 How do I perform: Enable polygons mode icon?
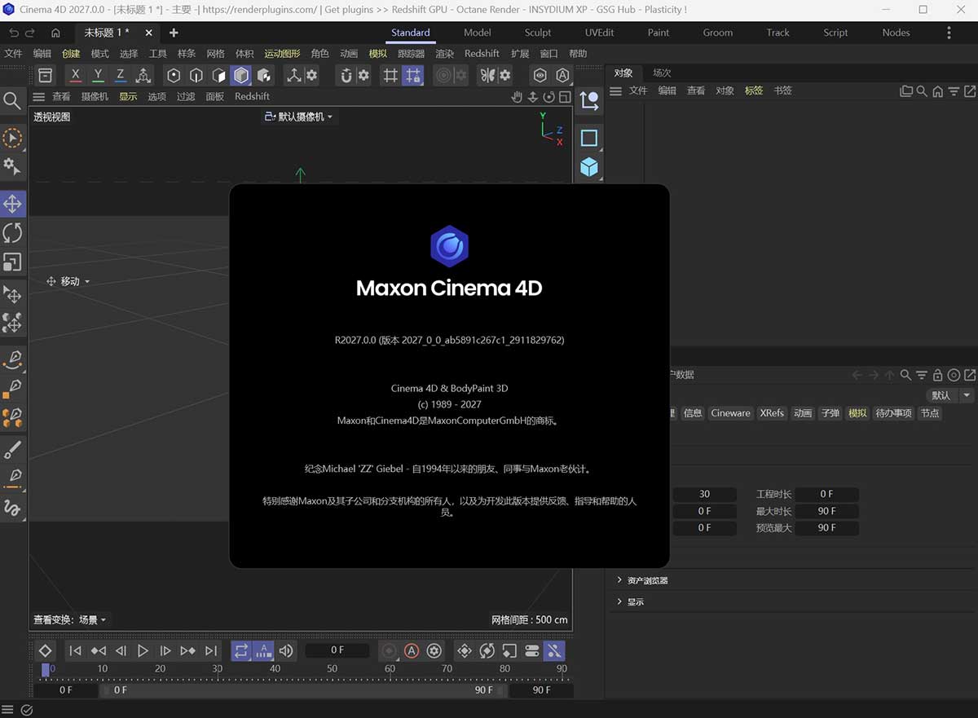(x=218, y=75)
